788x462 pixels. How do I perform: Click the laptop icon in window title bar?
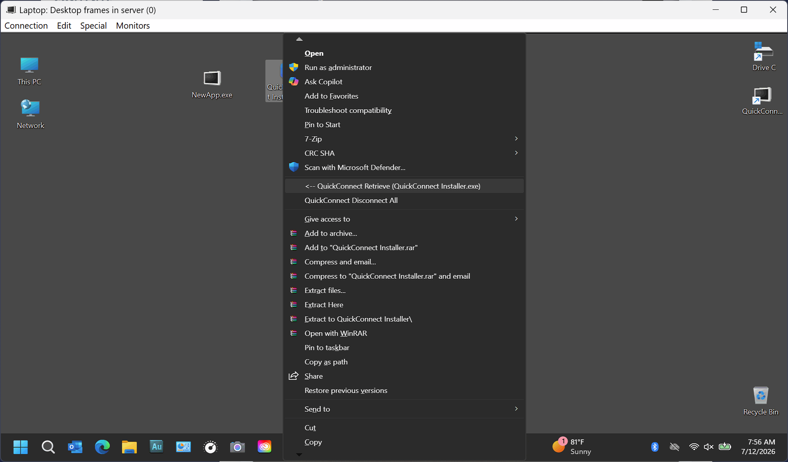click(11, 9)
